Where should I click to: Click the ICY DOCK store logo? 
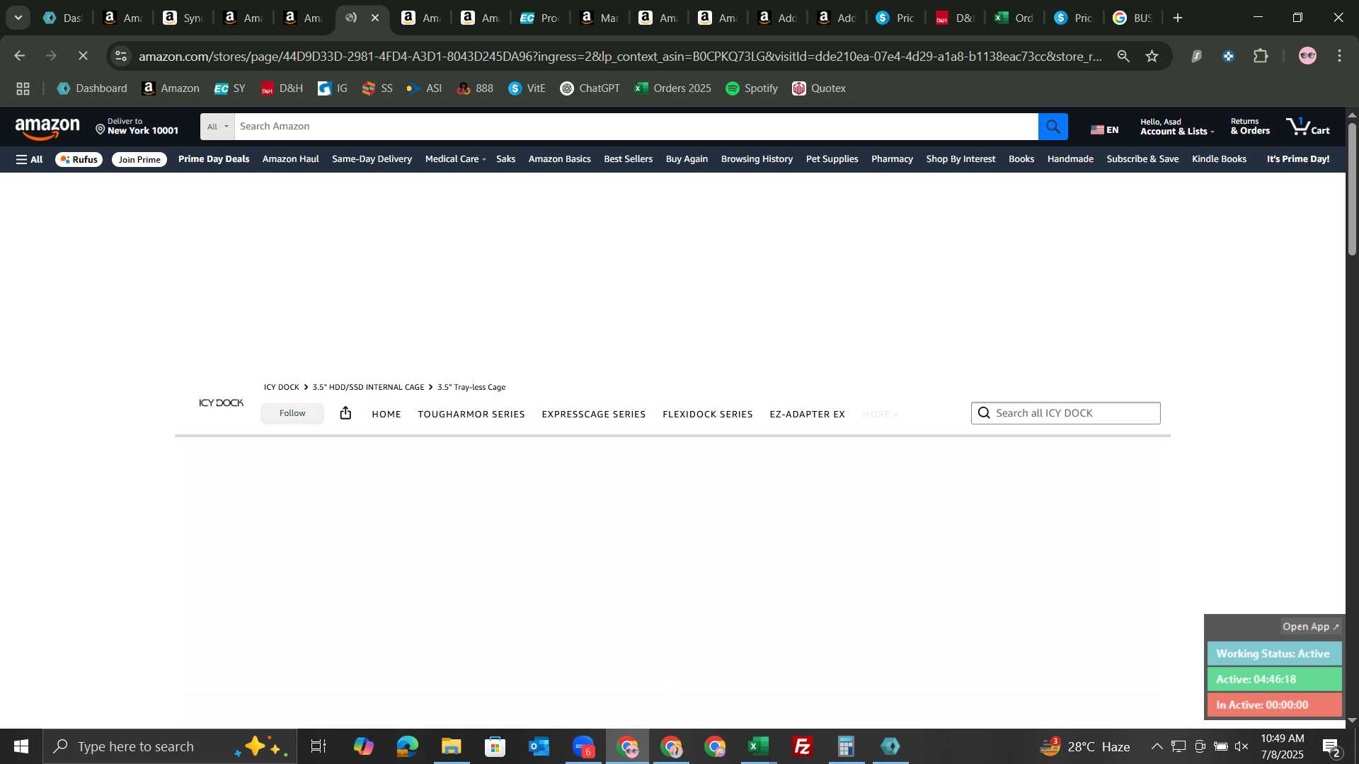pyautogui.click(x=221, y=403)
